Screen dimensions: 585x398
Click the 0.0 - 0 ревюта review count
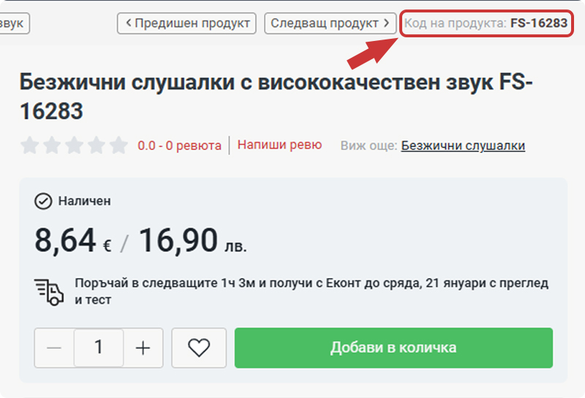(x=179, y=146)
